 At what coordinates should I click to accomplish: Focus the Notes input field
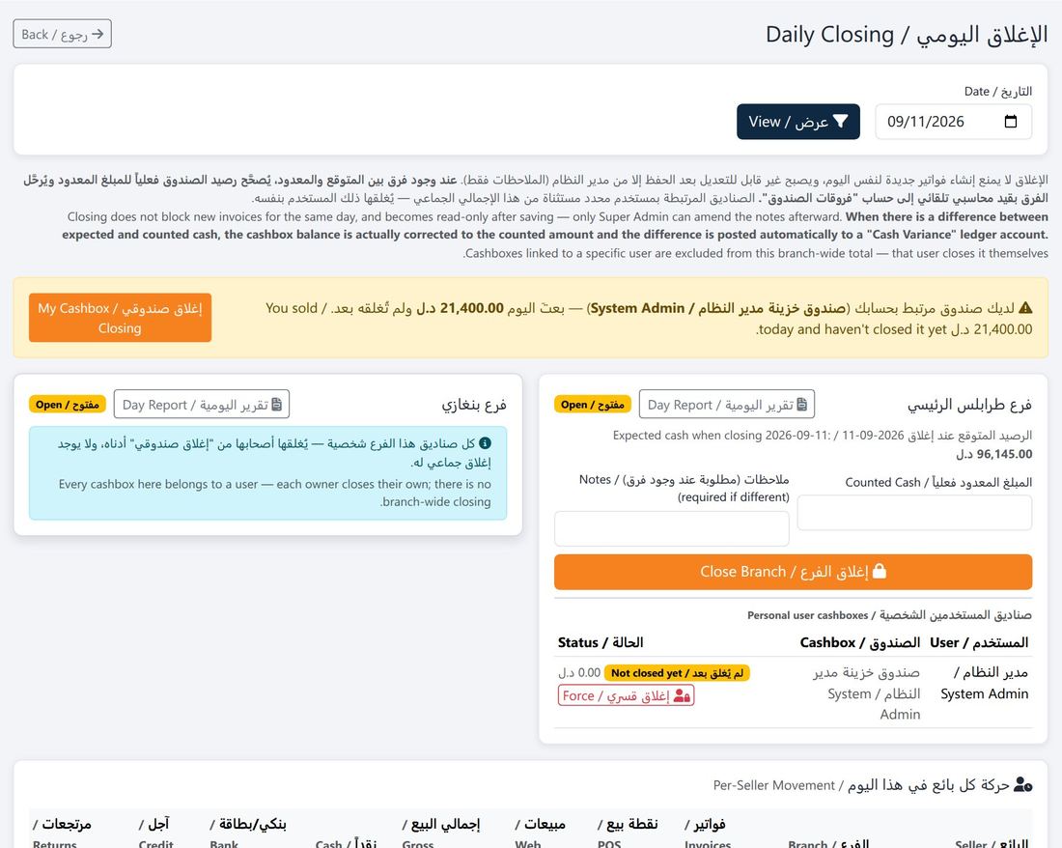click(672, 528)
